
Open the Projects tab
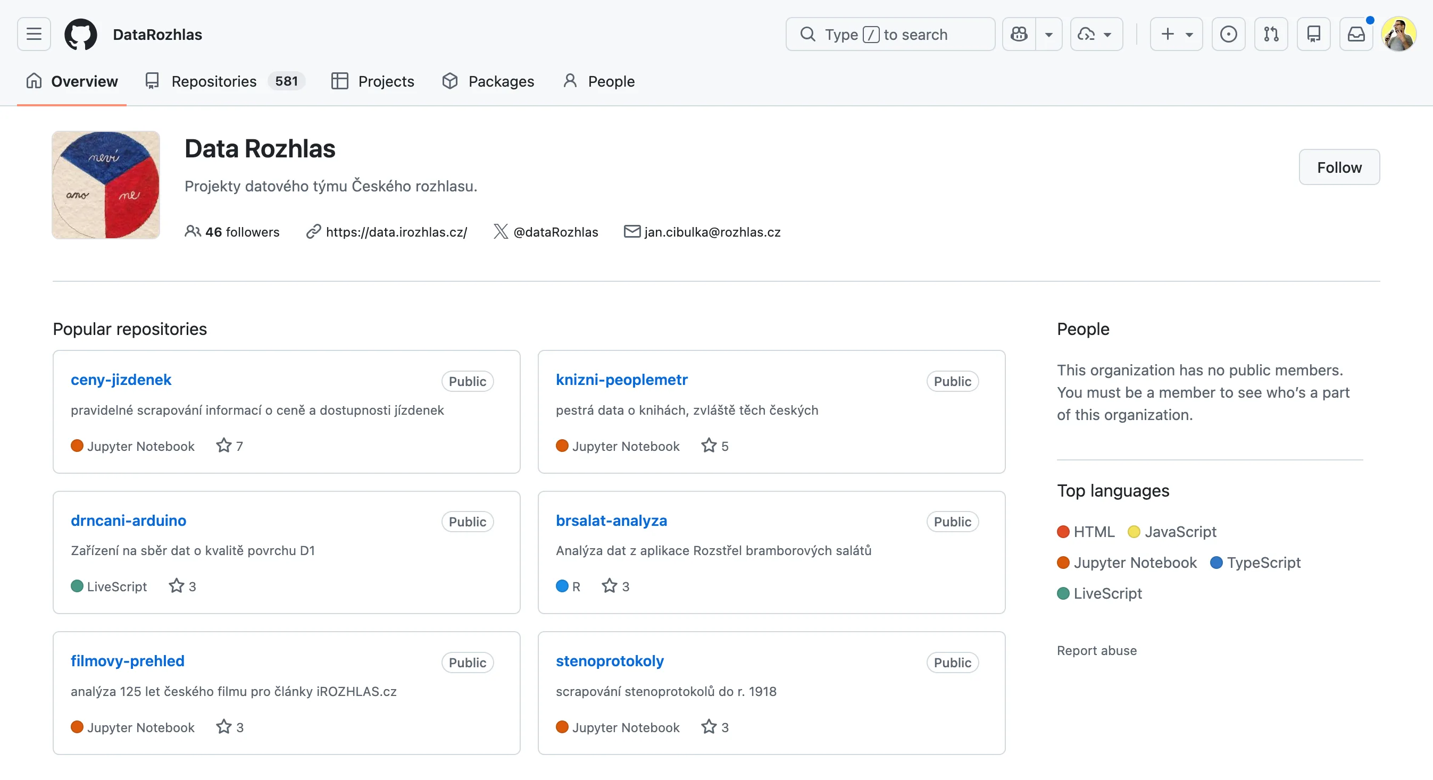(373, 81)
